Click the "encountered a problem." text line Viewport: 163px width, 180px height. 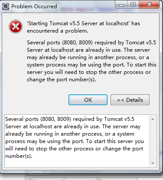57,31
